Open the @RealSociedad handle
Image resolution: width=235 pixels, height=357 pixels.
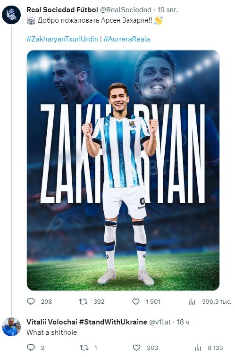(126, 10)
